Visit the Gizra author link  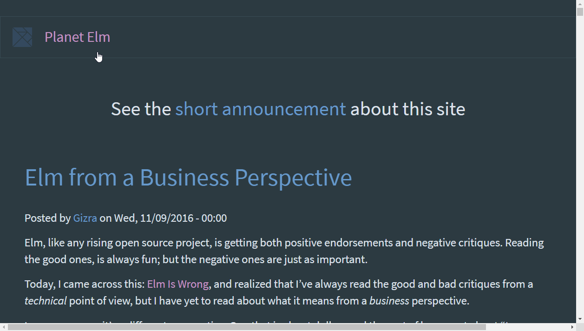85,218
